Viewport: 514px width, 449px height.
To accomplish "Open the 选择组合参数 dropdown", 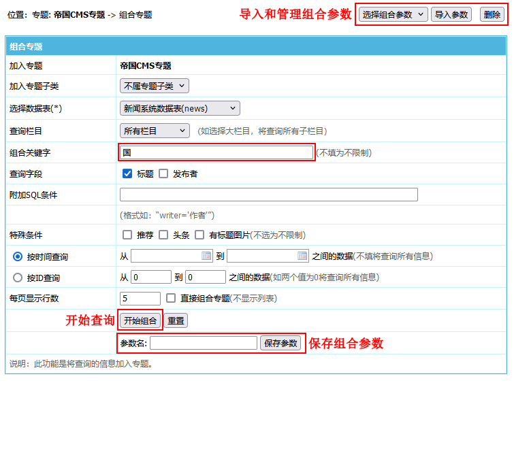I will coord(393,14).
